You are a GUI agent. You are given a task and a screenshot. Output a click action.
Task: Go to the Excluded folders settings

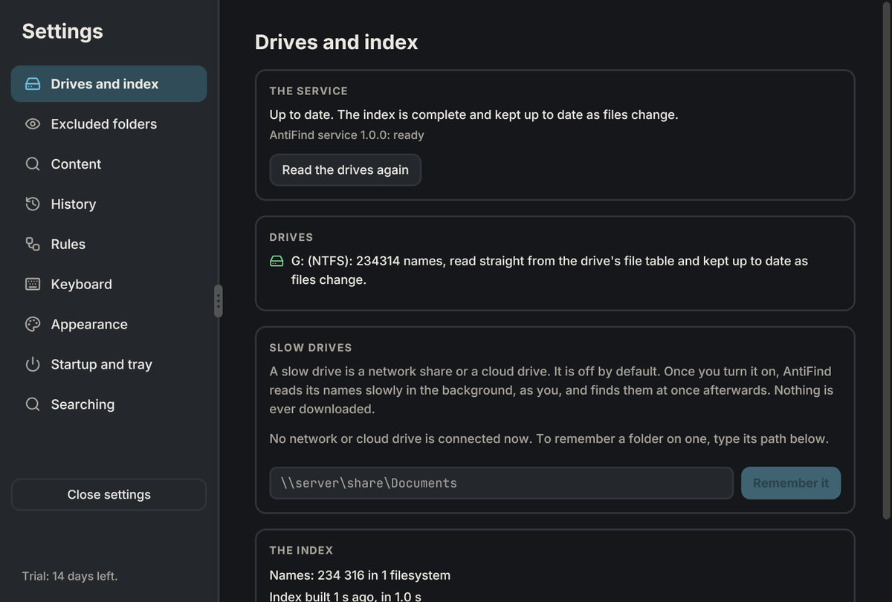coord(109,124)
